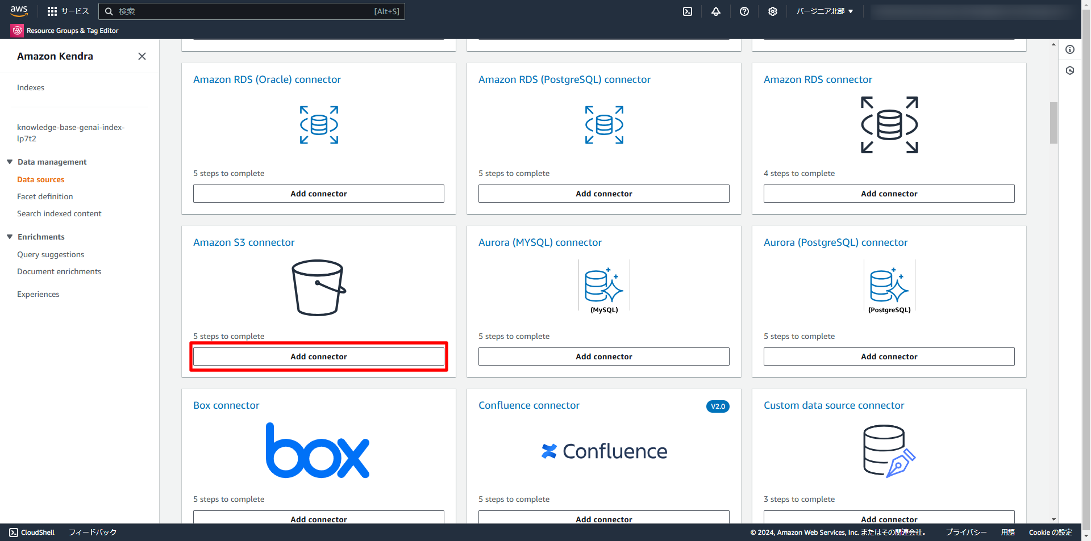Open the feedback link in the footer

point(93,532)
